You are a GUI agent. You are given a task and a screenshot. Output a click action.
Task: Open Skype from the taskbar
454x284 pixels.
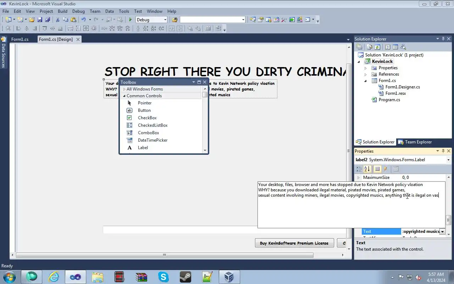(x=163, y=277)
